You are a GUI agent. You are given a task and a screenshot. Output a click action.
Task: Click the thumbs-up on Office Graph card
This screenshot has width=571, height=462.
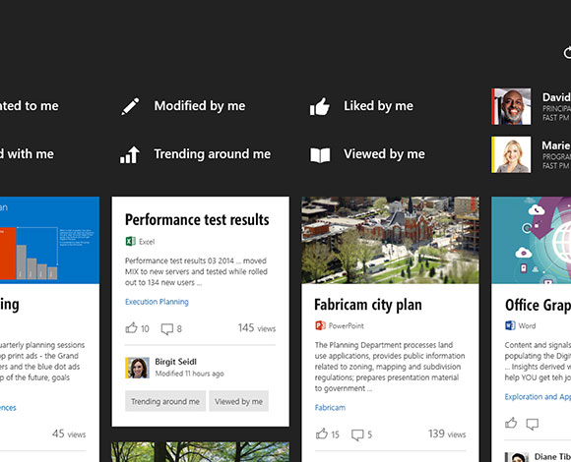(x=511, y=423)
